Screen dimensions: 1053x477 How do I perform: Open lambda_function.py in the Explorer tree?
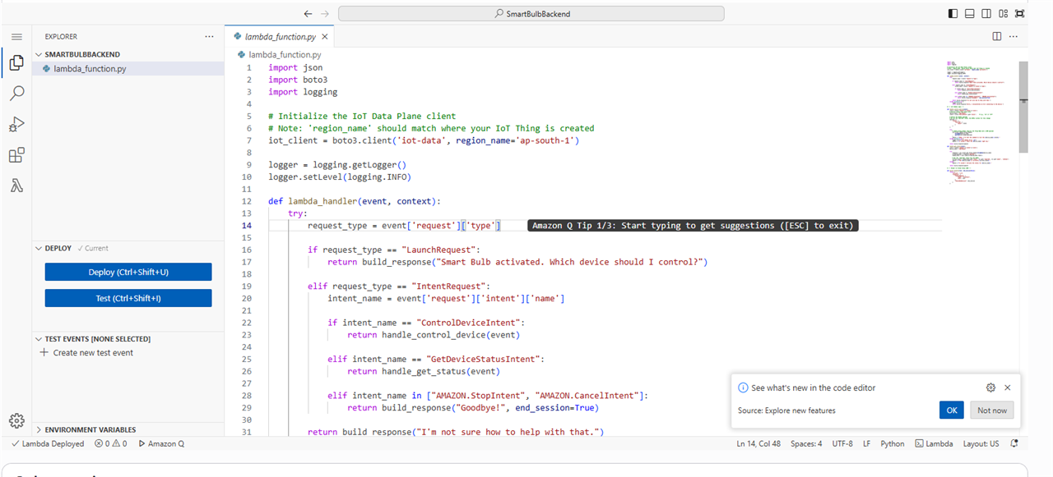128,69
